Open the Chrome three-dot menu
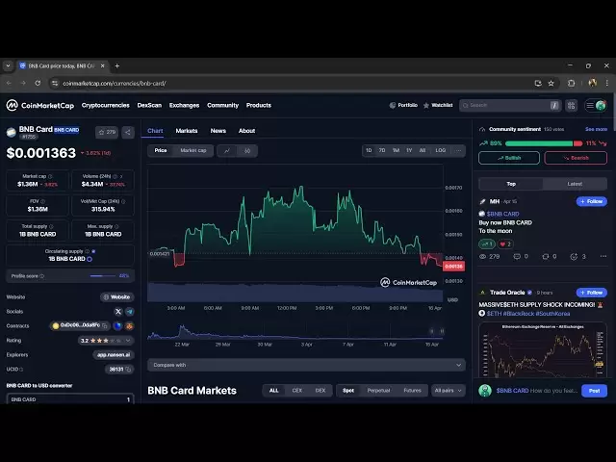The width and height of the screenshot is (616, 462). [x=607, y=83]
